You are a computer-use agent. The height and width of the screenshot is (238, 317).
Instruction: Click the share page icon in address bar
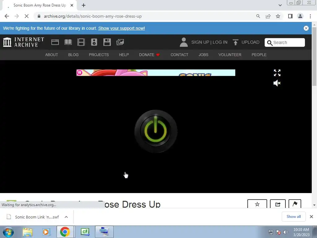(x=268, y=16)
